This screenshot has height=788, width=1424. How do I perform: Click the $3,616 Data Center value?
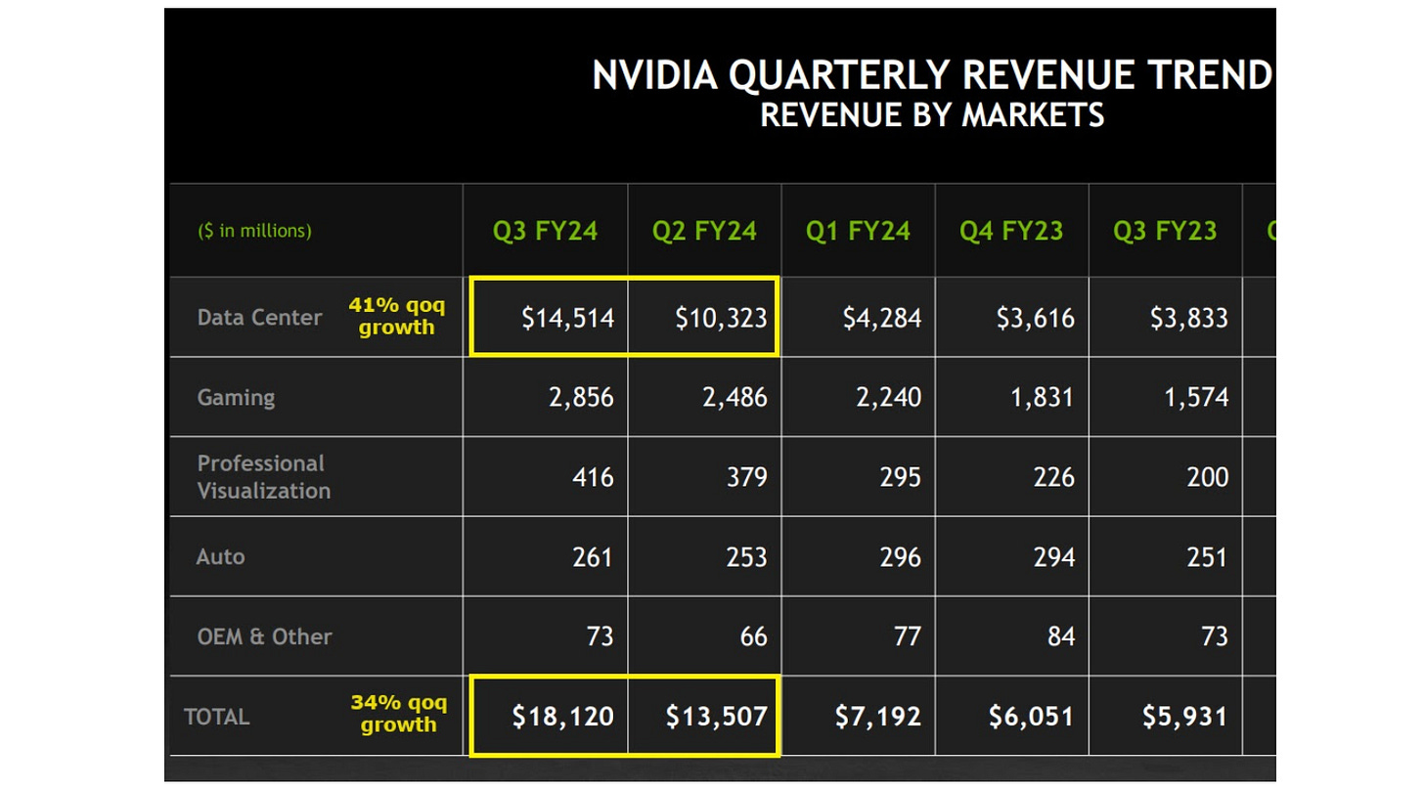pyautogui.click(x=1035, y=318)
